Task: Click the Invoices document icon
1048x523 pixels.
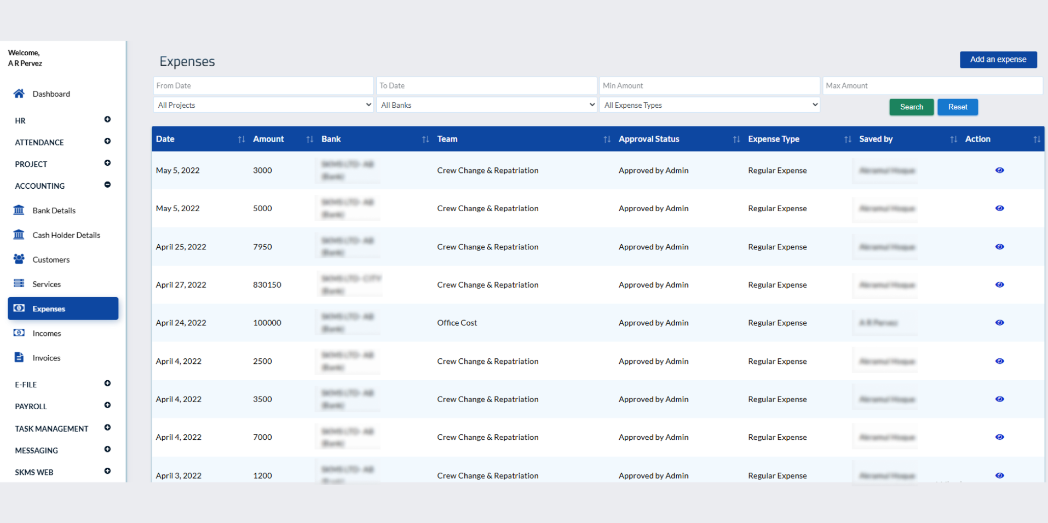Action: 19,357
